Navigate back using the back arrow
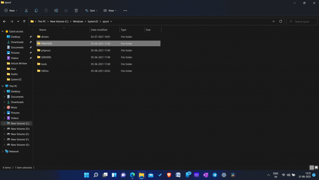This screenshot has height=180, width=319. coord(4,21)
